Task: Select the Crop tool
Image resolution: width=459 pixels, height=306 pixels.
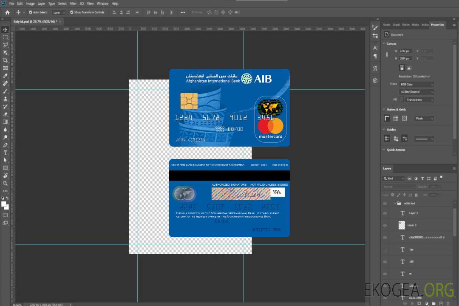Action: pyautogui.click(x=5, y=60)
